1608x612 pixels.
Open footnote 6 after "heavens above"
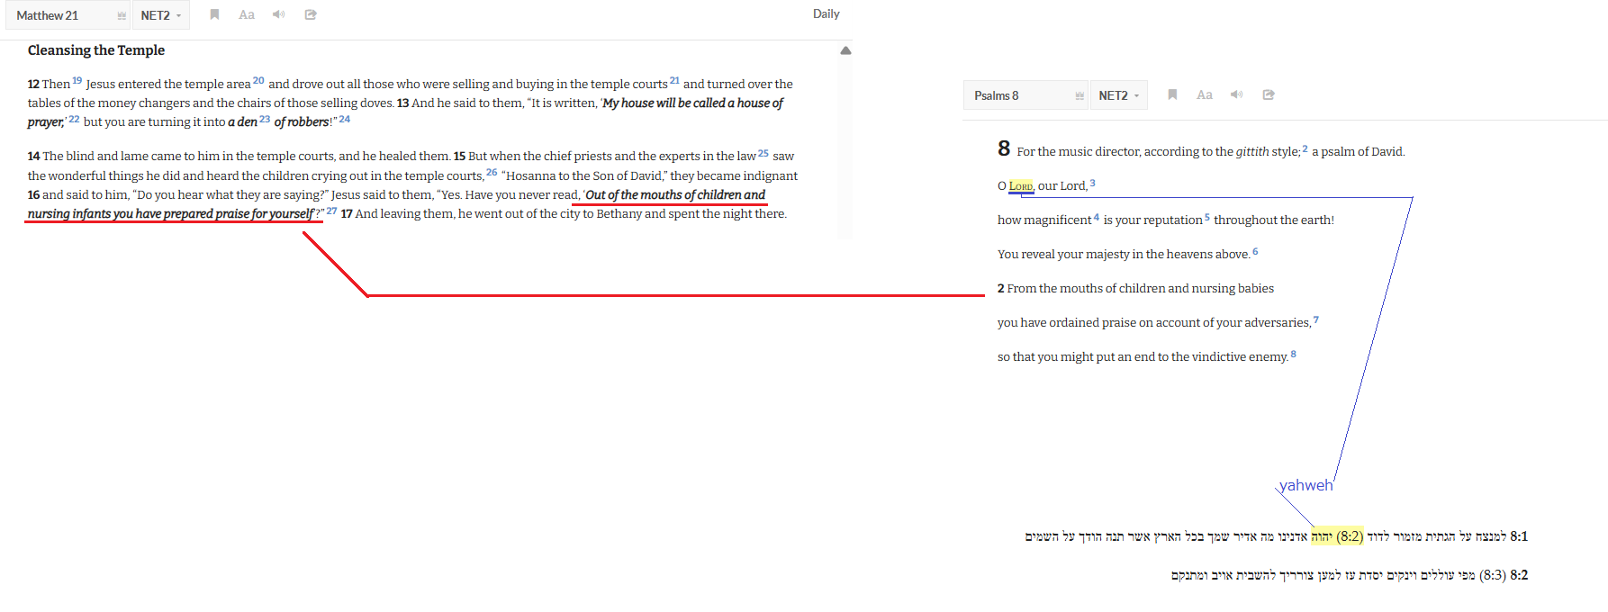click(x=1255, y=251)
